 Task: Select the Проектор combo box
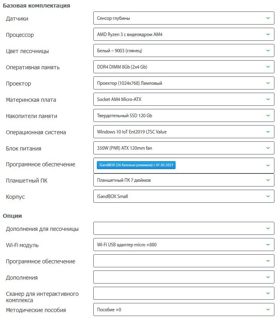tap(183, 83)
